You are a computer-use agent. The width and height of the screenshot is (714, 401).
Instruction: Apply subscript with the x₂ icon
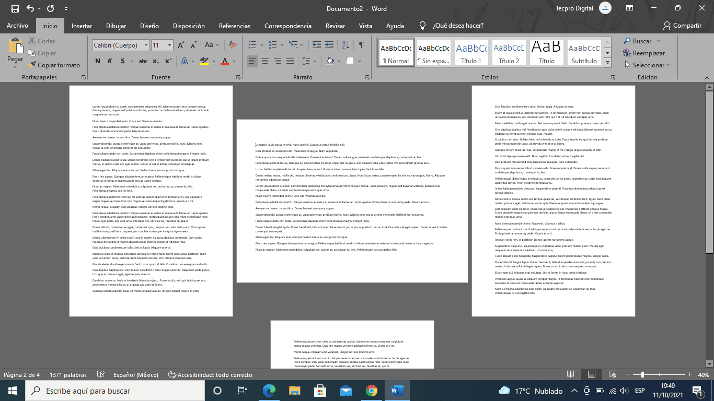[x=155, y=61]
